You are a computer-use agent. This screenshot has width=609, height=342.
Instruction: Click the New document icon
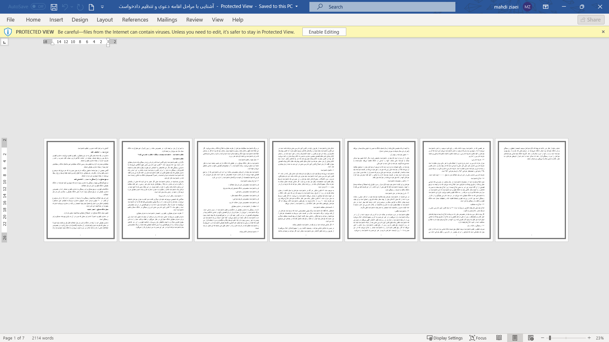[x=91, y=7]
